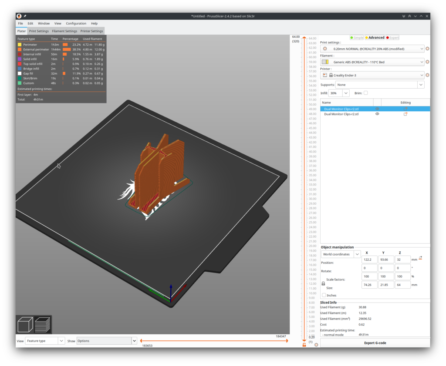Open print settings gear icon
The width and height of the screenshot is (446, 366).
point(427,49)
